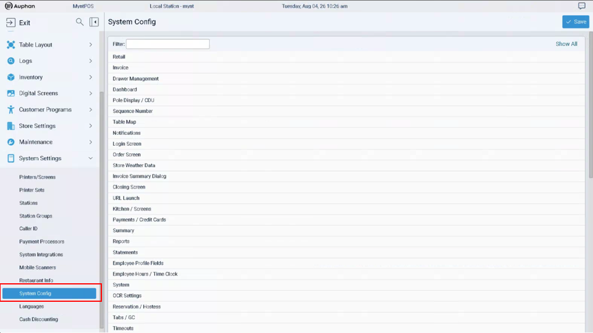Click the Auphan logo icon
The width and height of the screenshot is (593, 333).
tap(9, 6)
